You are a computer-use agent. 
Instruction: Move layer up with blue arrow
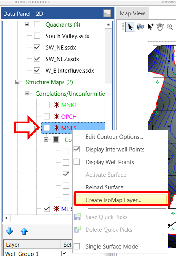pos(24,231)
